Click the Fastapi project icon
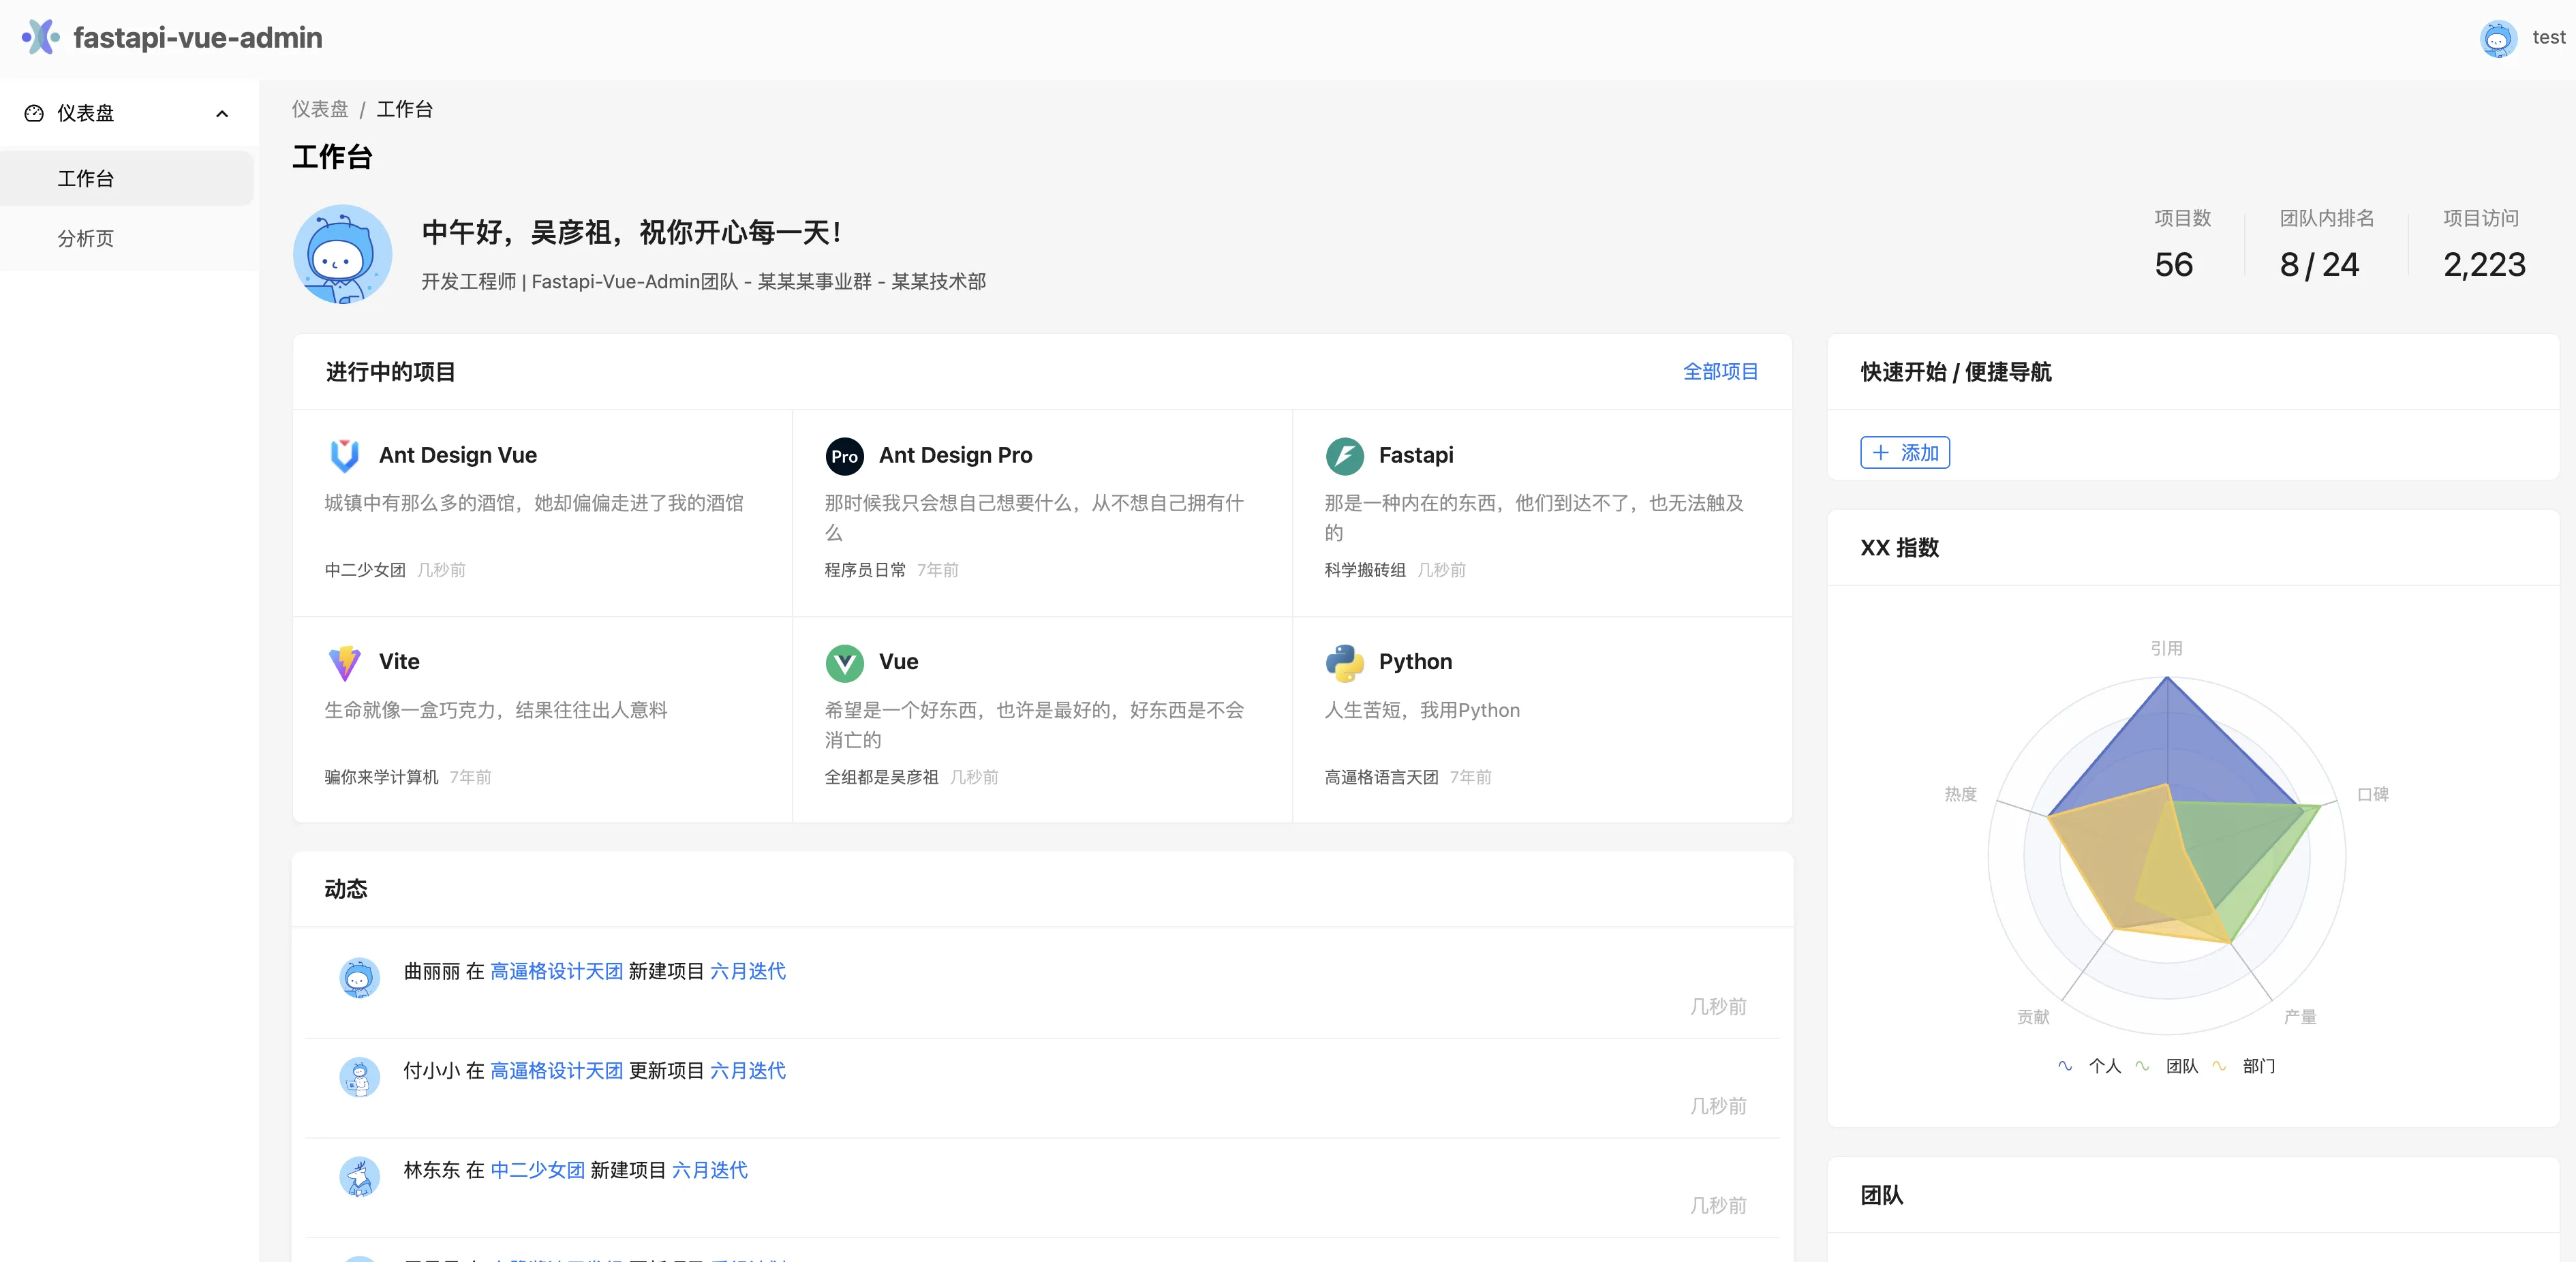The image size is (2576, 1262). [1344, 456]
